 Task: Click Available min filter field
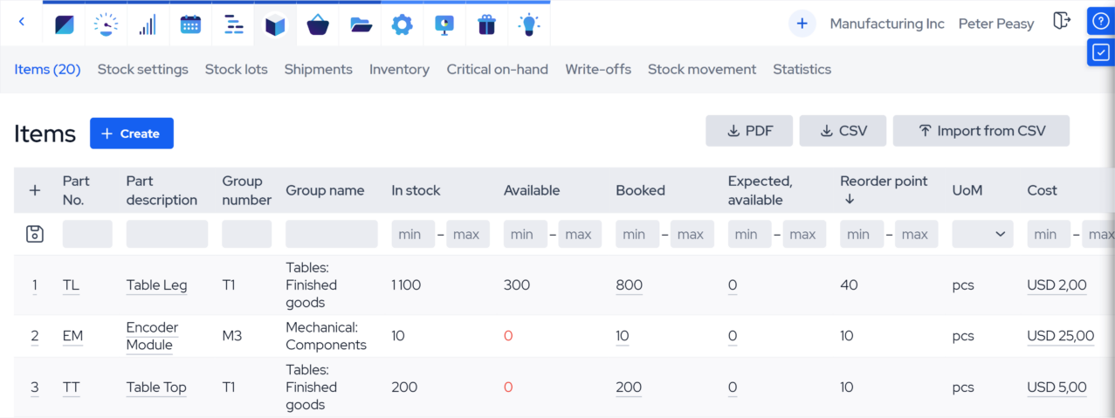pyautogui.click(x=526, y=234)
